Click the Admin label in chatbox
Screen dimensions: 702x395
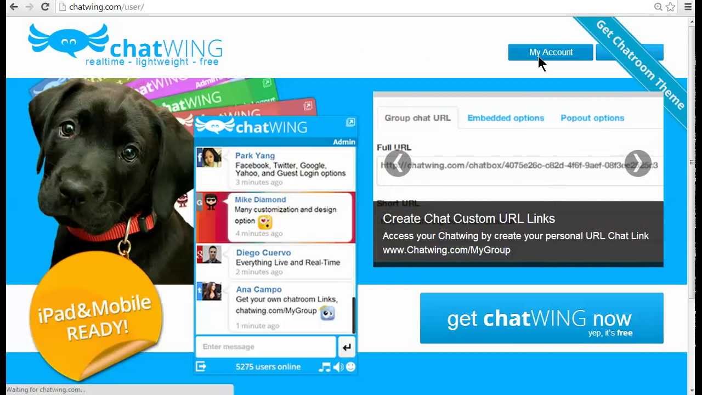(344, 142)
